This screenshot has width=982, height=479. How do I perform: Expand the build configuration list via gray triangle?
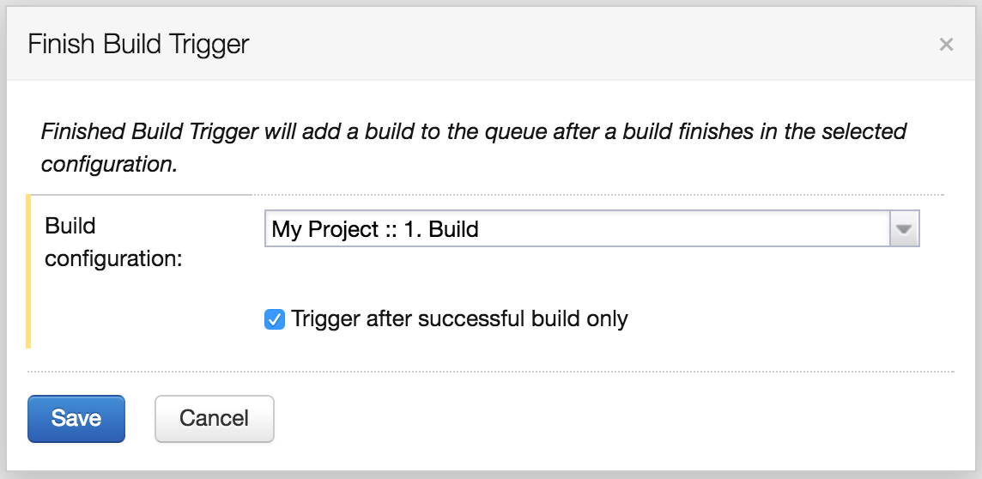(x=904, y=228)
